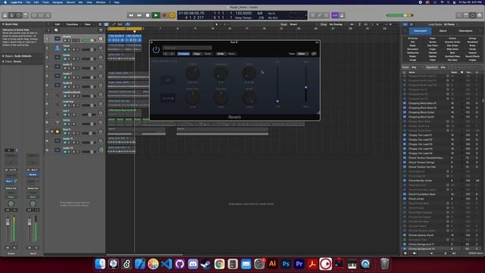Open the Snap Smart dropdown
Screen dimensions: 485x273
point(294,24)
